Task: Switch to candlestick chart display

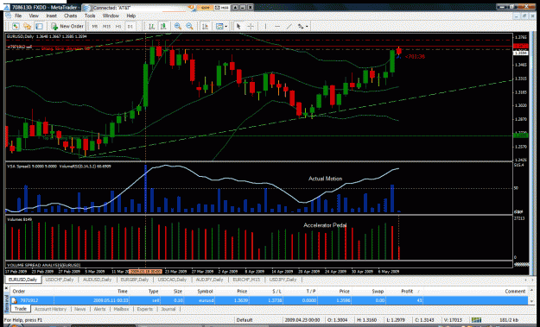Action: click(163, 26)
